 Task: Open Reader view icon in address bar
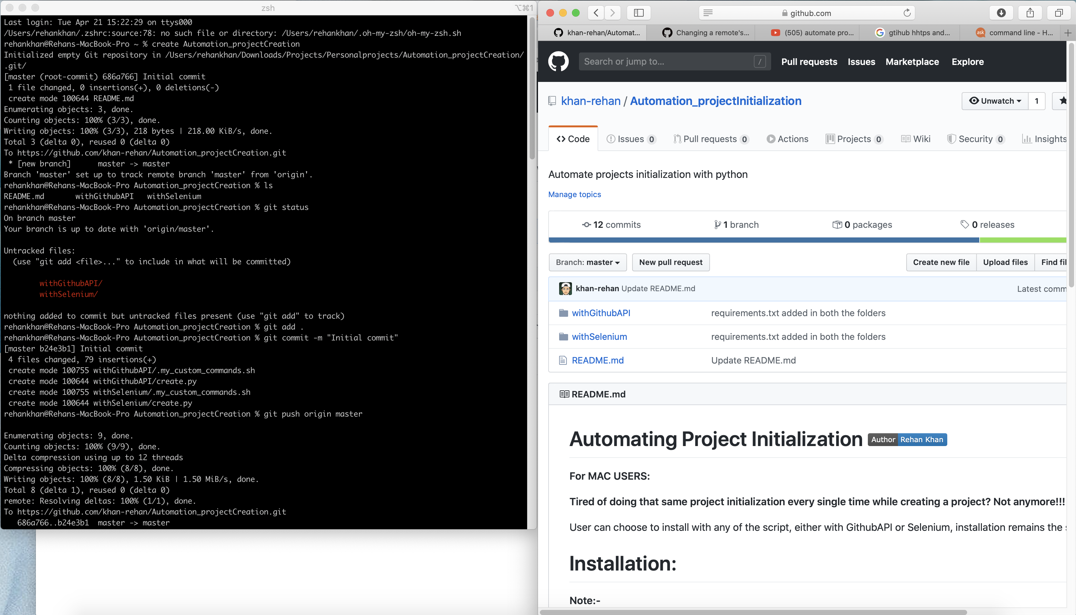tap(708, 13)
